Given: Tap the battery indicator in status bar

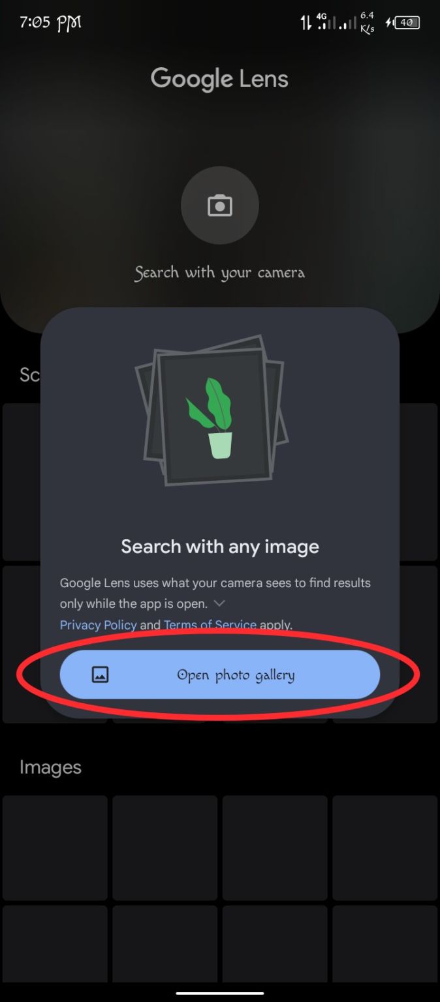Looking at the screenshot, I should [408, 23].
